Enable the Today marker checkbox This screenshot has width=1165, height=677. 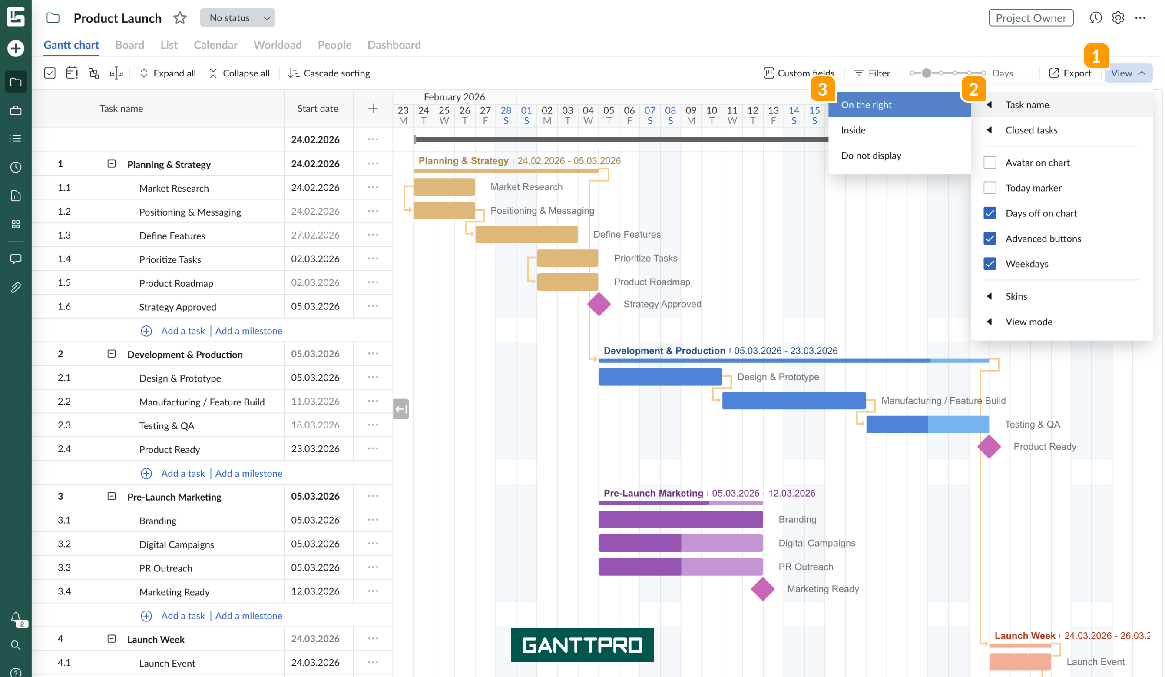(x=990, y=188)
